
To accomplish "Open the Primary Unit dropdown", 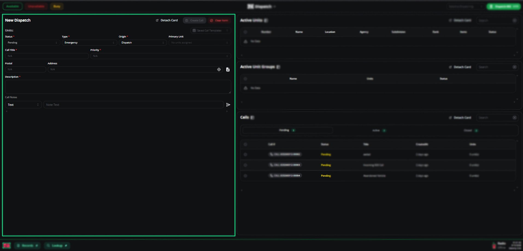I will click(x=200, y=43).
